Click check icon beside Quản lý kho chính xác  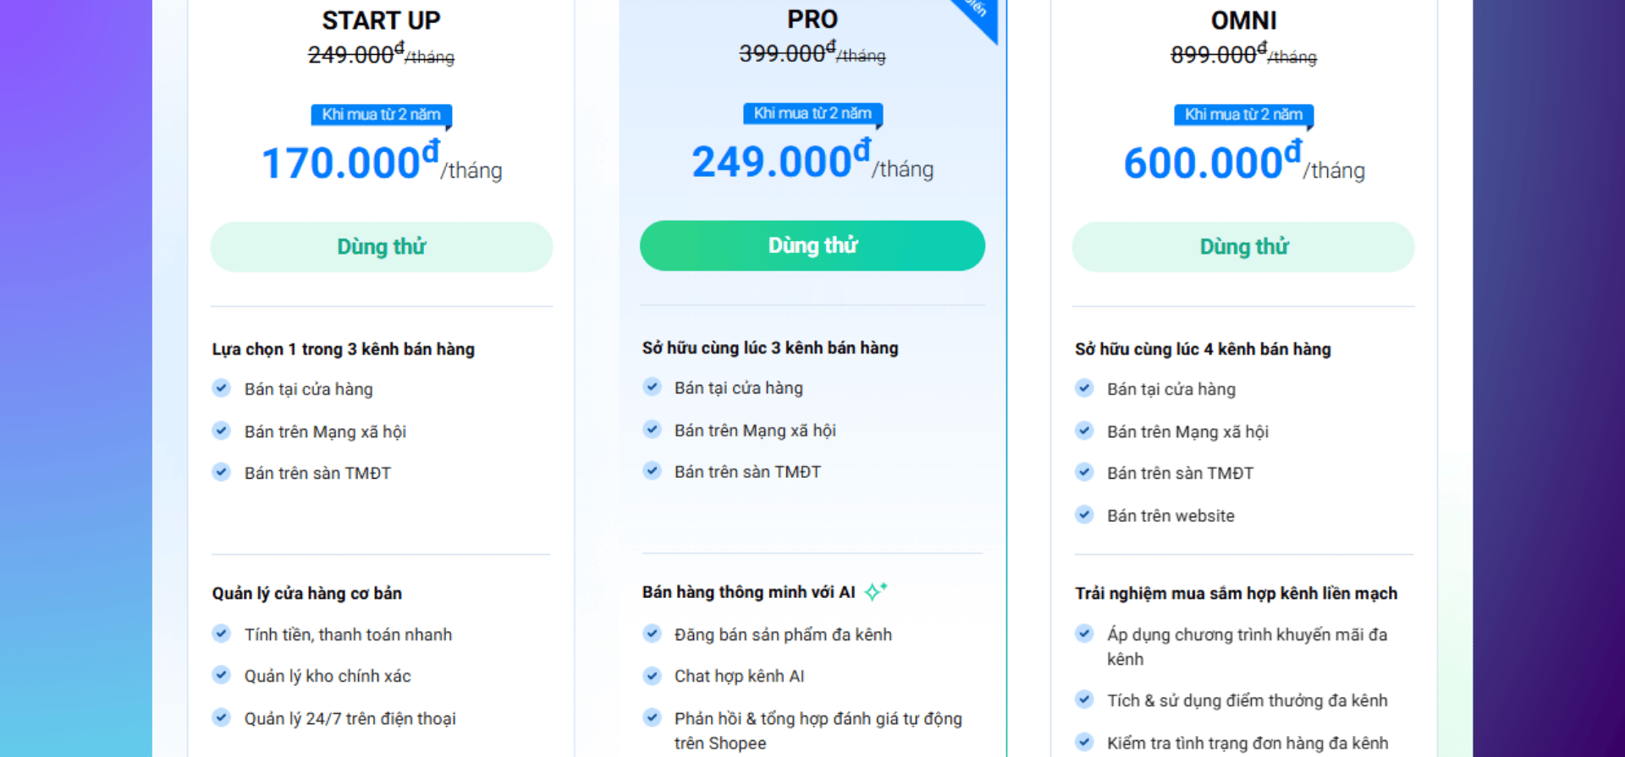pyautogui.click(x=222, y=675)
